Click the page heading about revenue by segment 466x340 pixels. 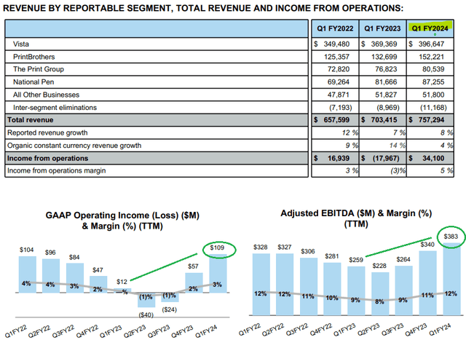[203, 8]
